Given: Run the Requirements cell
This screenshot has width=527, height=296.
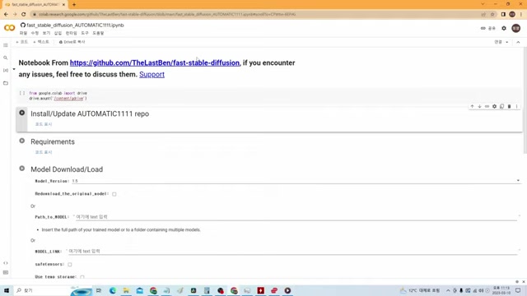Looking at the screenshot, I should click(x=22, y=141).
